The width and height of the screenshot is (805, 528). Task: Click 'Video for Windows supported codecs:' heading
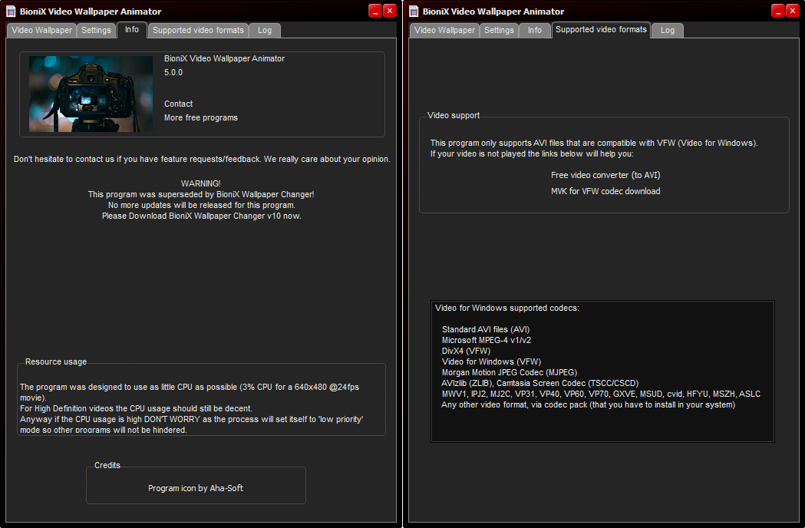click(506, 308)
